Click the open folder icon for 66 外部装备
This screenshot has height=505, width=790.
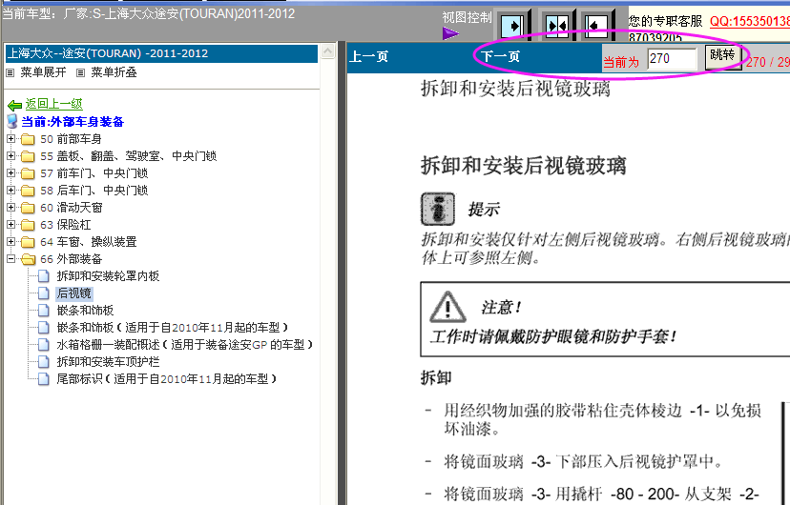point(29,259)
